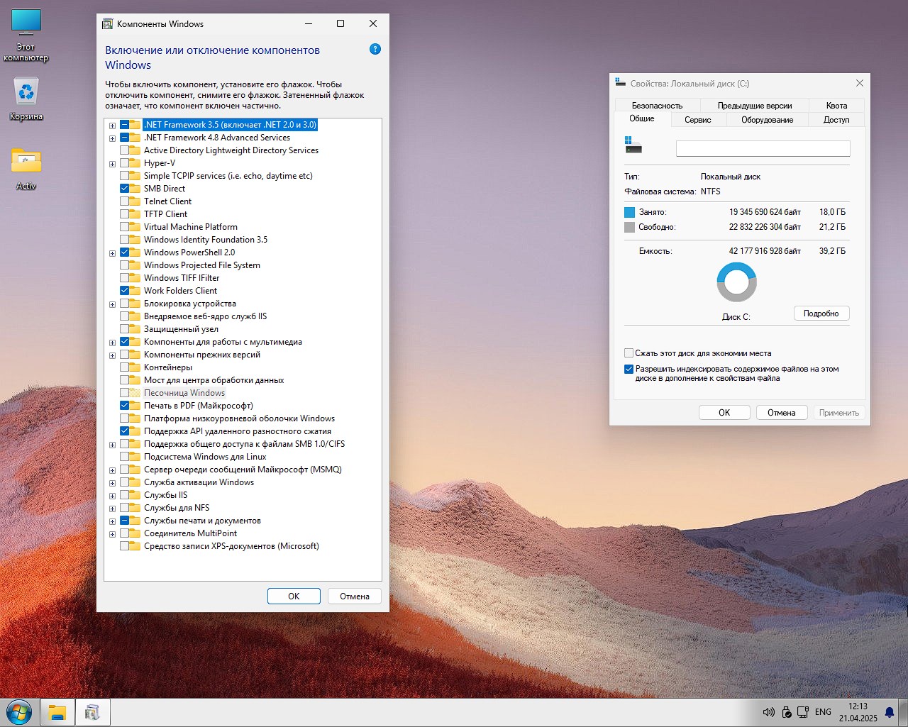Expand the Службы IIS component node
Screen dimensions: 908x727
[112, 496]
